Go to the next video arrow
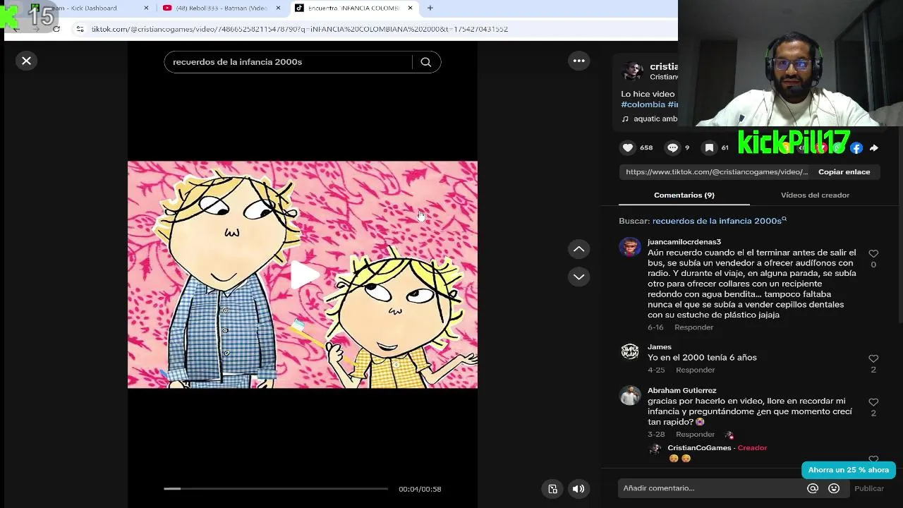 pyautogui.click(x=578, y=277)
